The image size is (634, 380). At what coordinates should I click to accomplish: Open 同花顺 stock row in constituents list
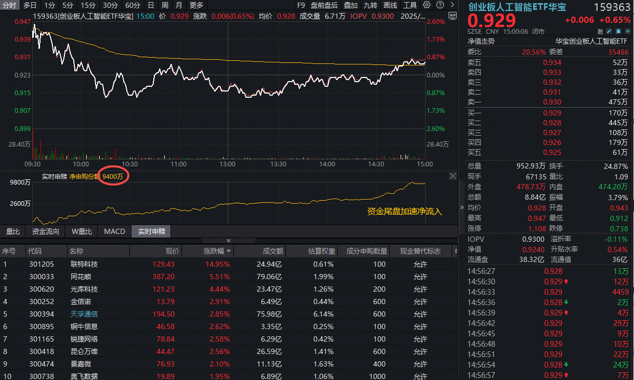[x=83, y=277]
